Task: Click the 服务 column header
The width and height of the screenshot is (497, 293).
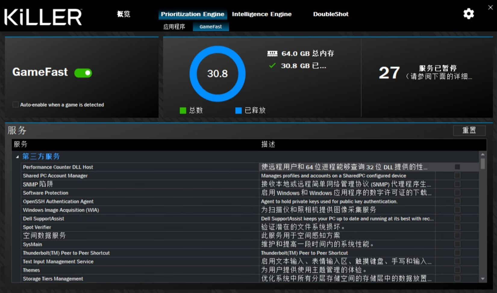Action: (20, 145)
